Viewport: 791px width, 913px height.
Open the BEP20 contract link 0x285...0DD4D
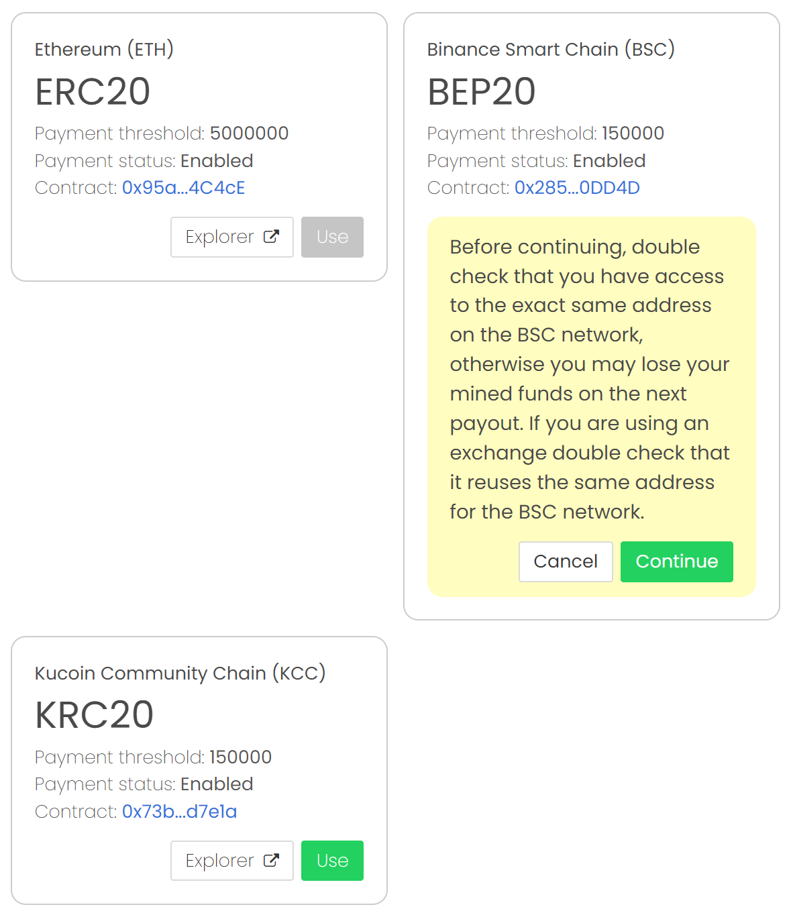click(x=576, y=188)
